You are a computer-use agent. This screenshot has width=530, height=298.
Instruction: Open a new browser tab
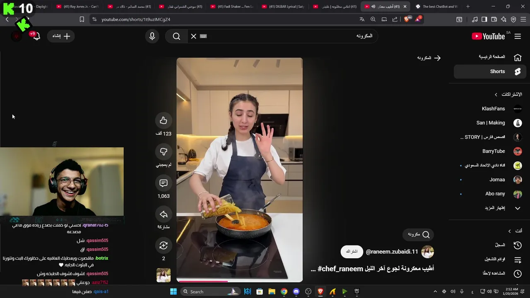468,7
